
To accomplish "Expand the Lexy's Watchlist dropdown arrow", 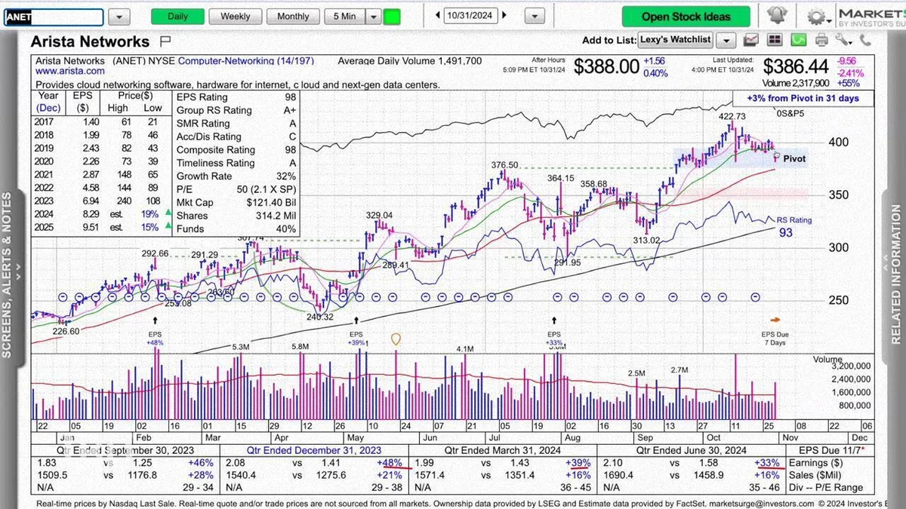I will click(x=726, y=40).
